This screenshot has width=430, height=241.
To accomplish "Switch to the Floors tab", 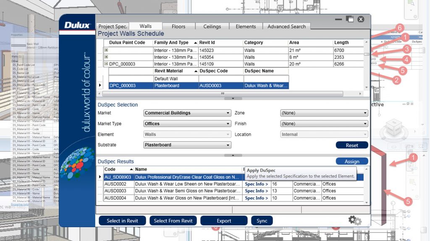I will click(x=178, y=26).
